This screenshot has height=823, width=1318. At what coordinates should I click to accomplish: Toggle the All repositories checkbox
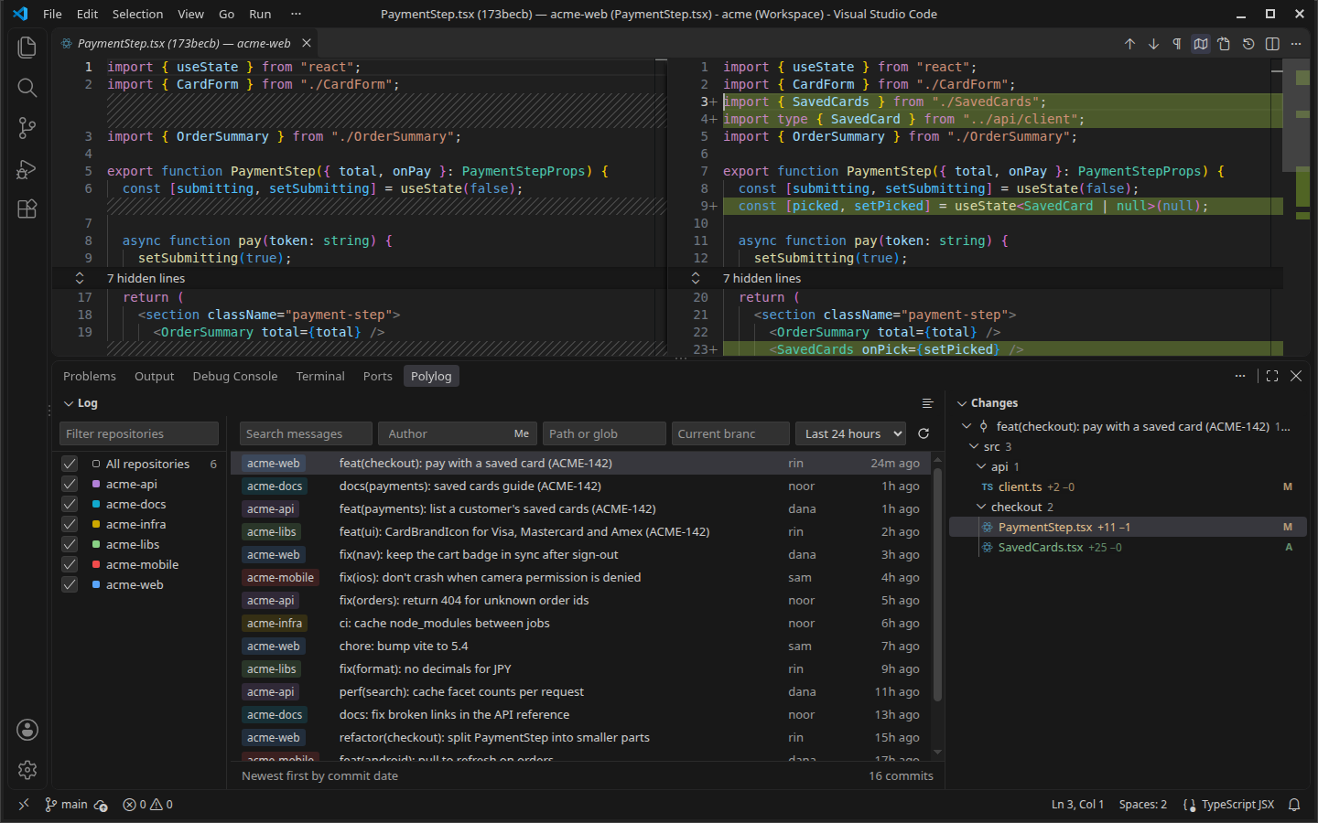(70, 464)
